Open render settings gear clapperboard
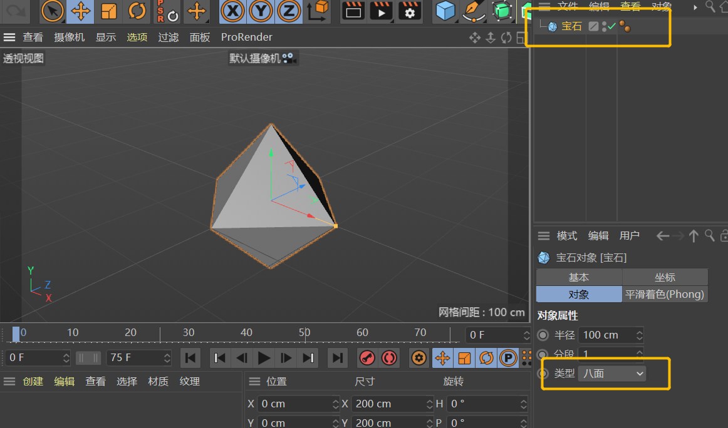Viewport: 728px width, 428px height. coord(410,11)
